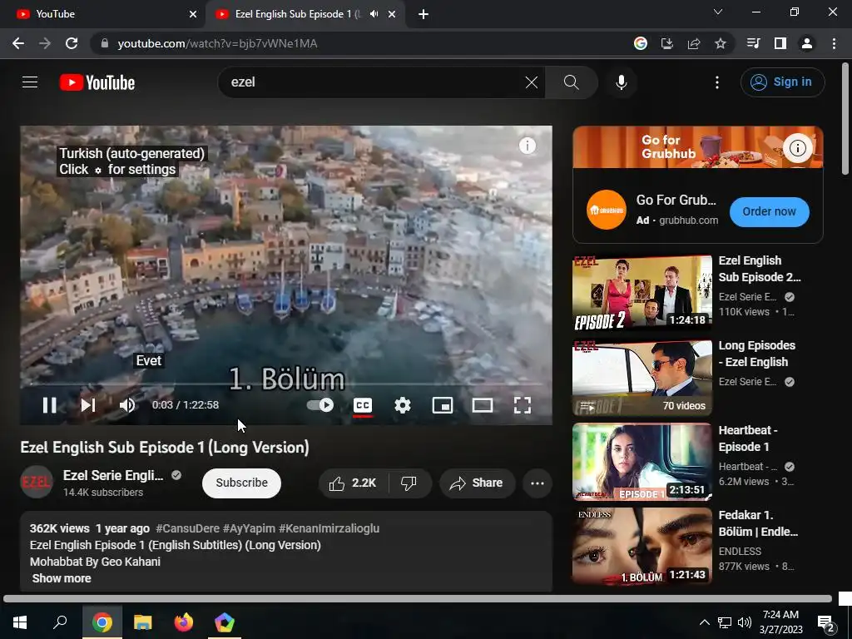Open the YouTube guide hamburger menu
This screenshot has width=852, height=639.
pos(30,82)
